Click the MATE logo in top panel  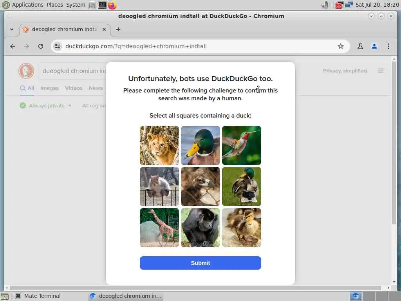point(5,5)
